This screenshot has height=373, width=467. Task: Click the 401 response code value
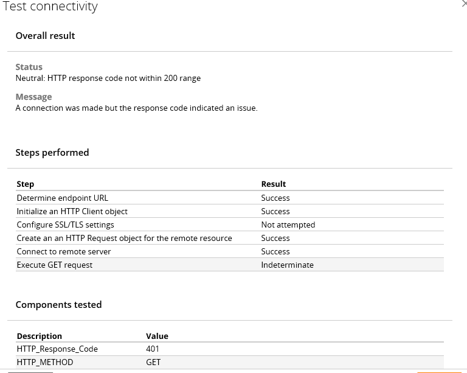tap(153, 349)
